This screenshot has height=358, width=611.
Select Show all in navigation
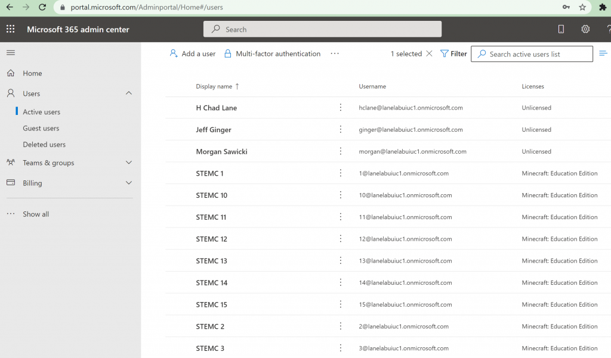click(36, 214)
